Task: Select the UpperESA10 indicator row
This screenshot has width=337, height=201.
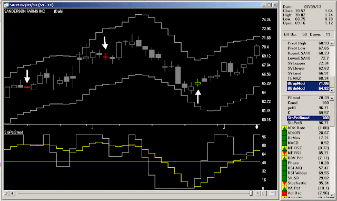Action: (x=308, y=53)
